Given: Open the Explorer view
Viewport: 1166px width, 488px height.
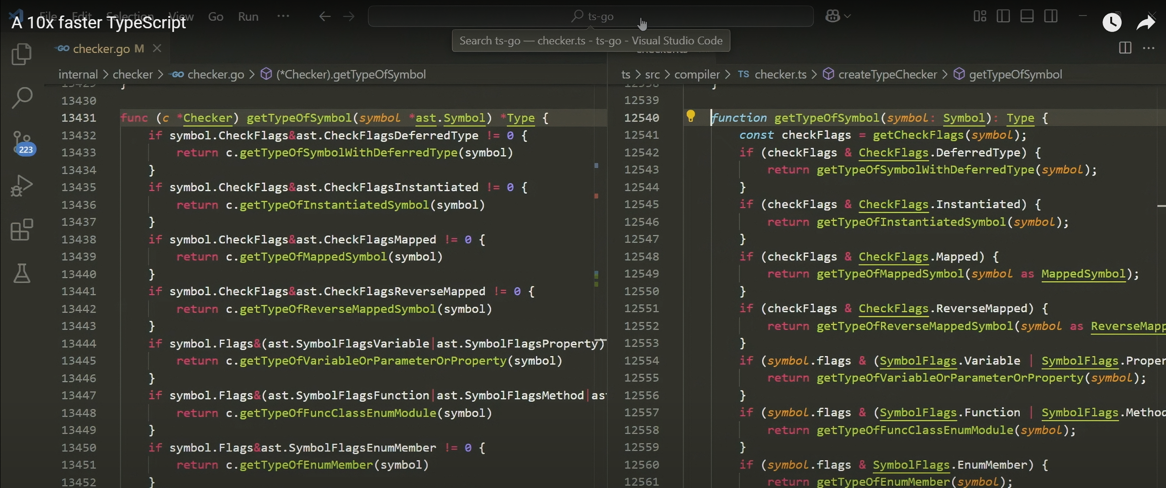Looking at the screenshot, I should pos(21,53).
